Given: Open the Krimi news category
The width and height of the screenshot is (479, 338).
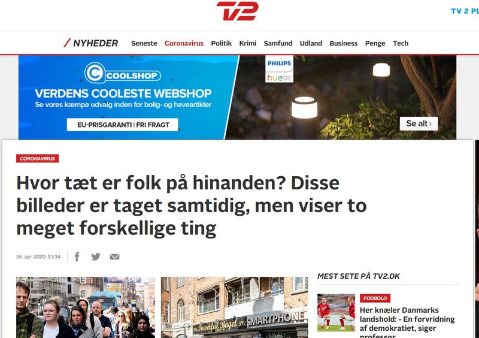Looking at the screenshot, I should coord(248,43).
